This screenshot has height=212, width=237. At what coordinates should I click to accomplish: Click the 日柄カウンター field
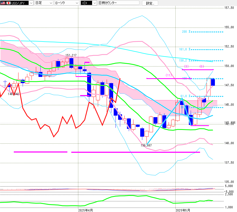pos(119,3)
